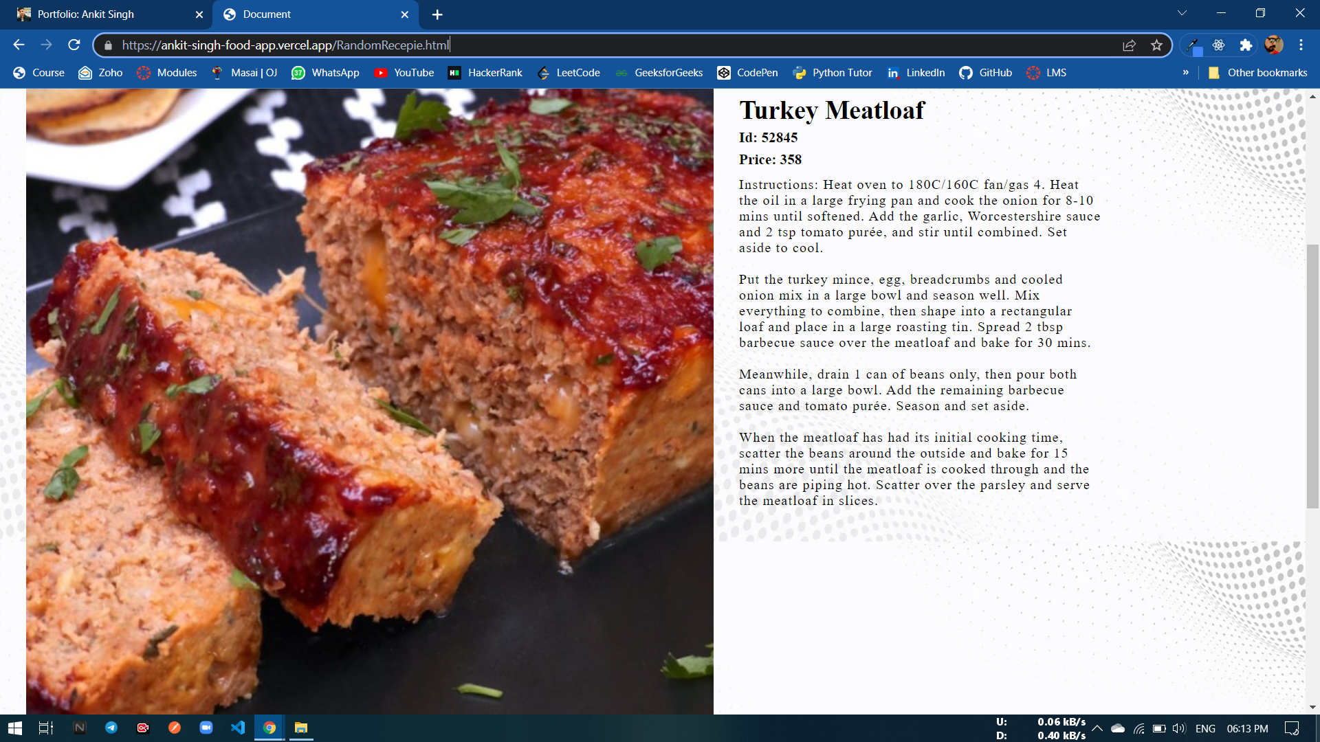
Task: Open the LMS bookmark
Action: click(1046, 73)
